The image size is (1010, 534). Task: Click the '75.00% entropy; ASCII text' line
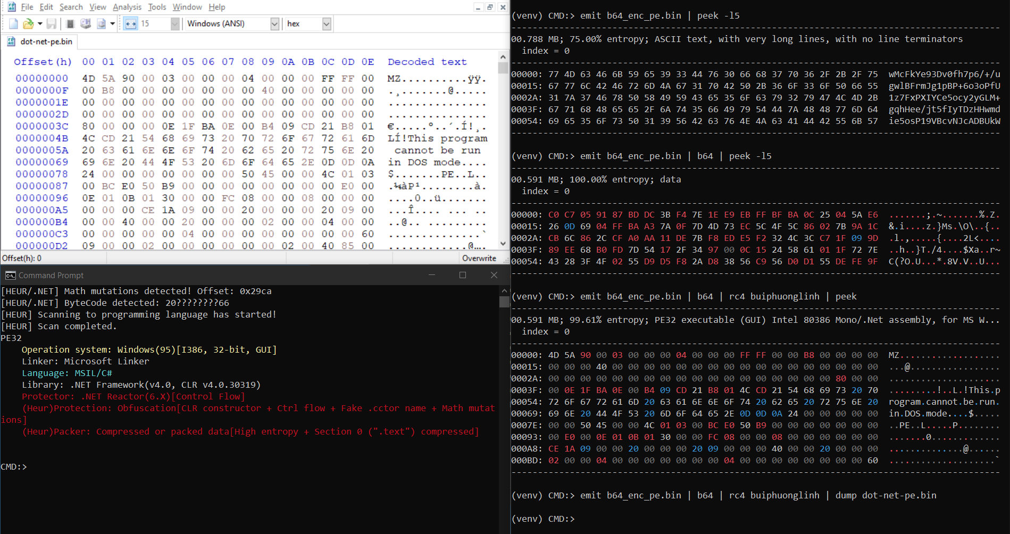(x=737, y=39)
